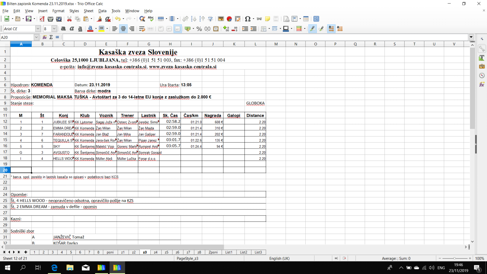Open the Sheet menu

click(88, 11)
